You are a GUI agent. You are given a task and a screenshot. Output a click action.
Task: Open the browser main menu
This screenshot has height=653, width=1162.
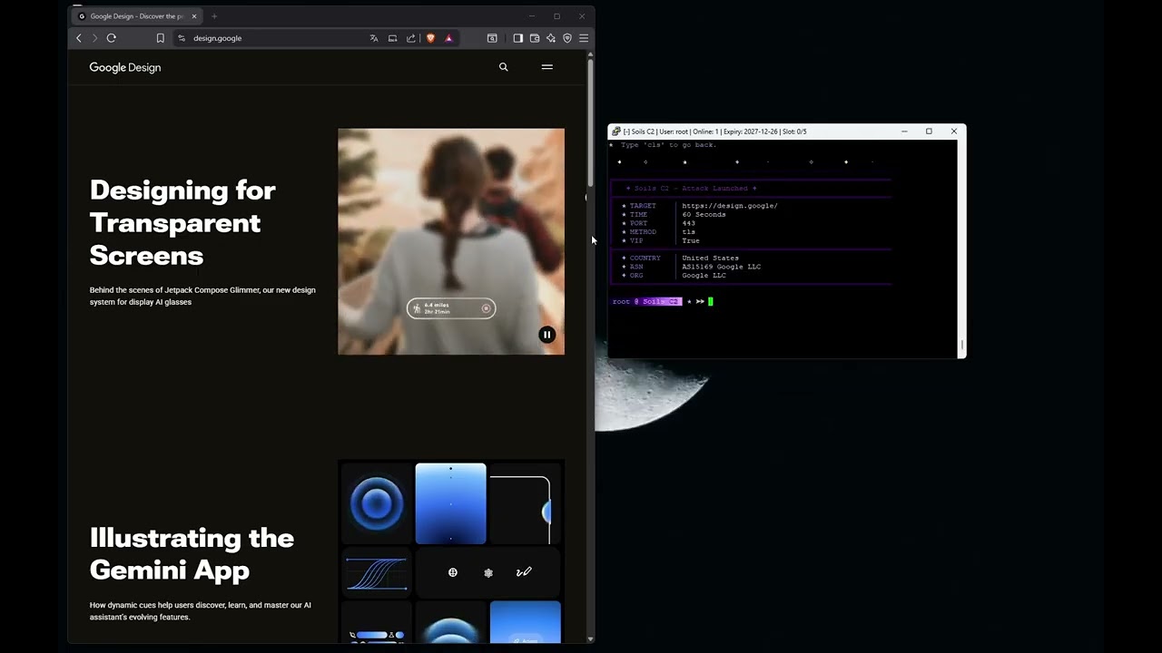[584, 38]
